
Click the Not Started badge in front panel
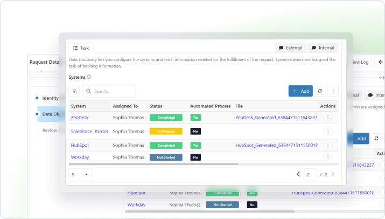166,157
